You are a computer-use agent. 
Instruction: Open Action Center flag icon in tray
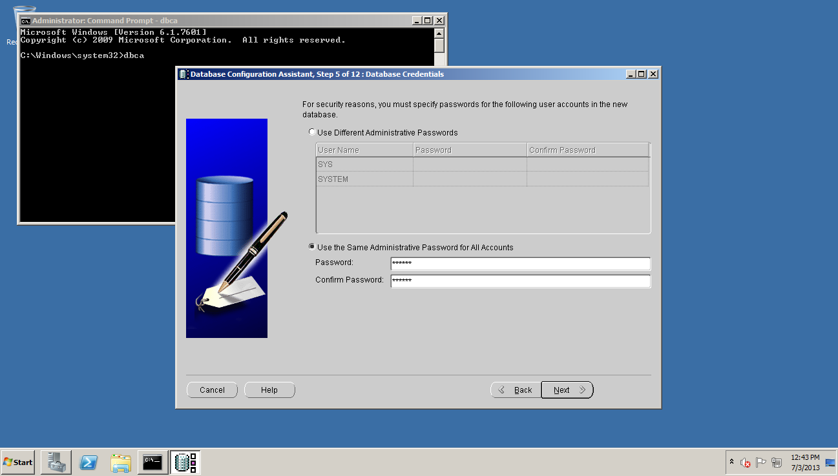click(x=761, y=462)
